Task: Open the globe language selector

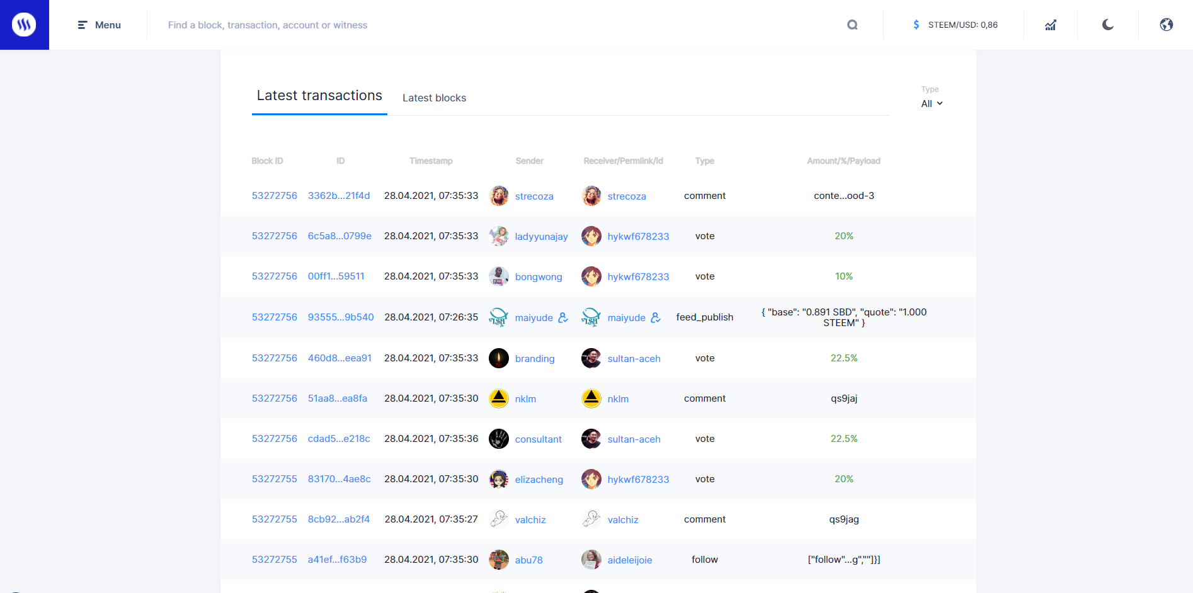Action: (x=1167, y=25)
